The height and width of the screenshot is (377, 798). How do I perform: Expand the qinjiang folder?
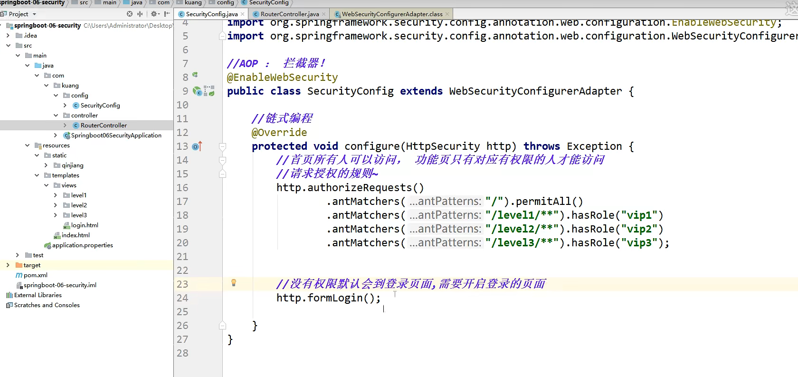click(46, 165)
